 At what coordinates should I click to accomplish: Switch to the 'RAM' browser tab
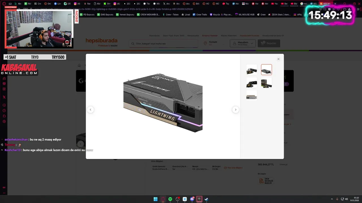click(x=27, y=4)
